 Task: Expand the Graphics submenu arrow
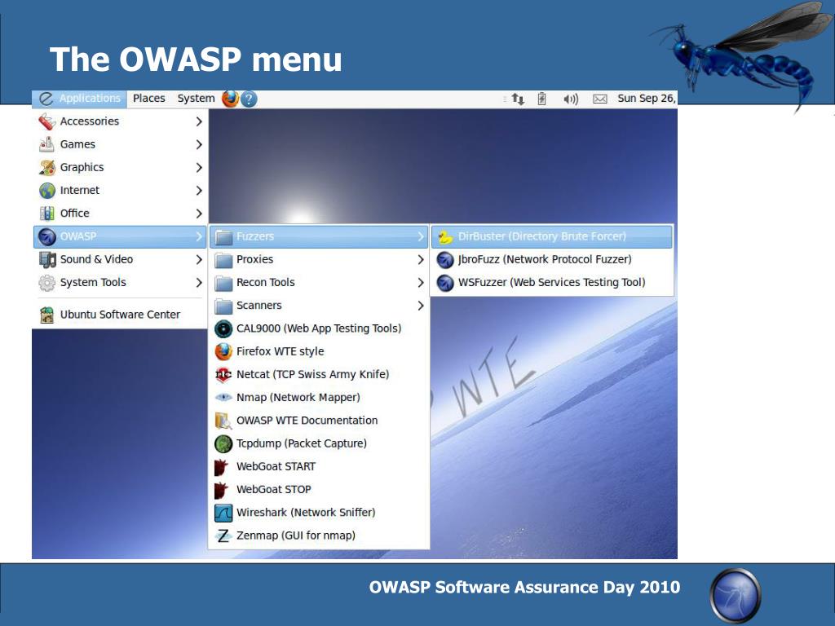pyautogui.click(x=199, y=167)
